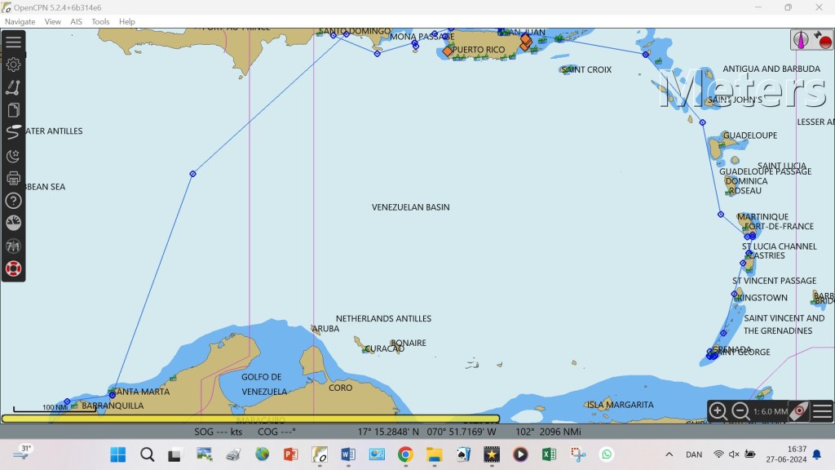Image resolution: width=835 pixels, height=470 pixels.
Task: Open the AIS menu
Action: point(77,22)
